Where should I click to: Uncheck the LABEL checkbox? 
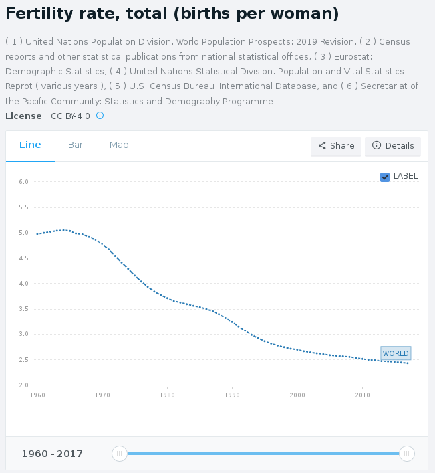click(385, 177)
